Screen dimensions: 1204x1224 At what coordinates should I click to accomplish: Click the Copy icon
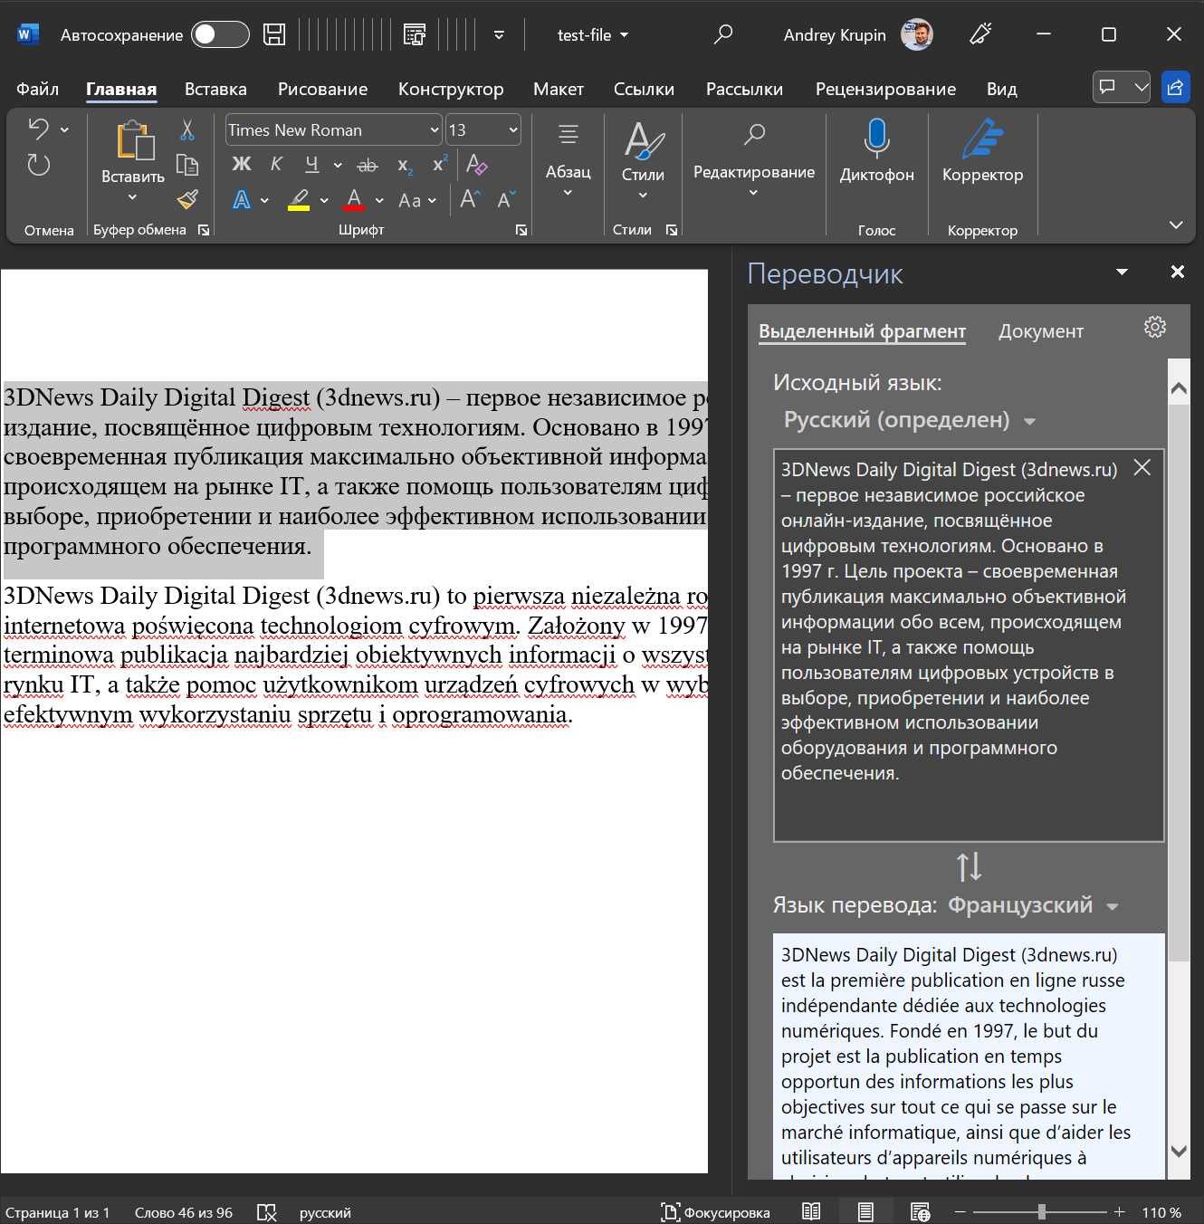coord(187,164)
